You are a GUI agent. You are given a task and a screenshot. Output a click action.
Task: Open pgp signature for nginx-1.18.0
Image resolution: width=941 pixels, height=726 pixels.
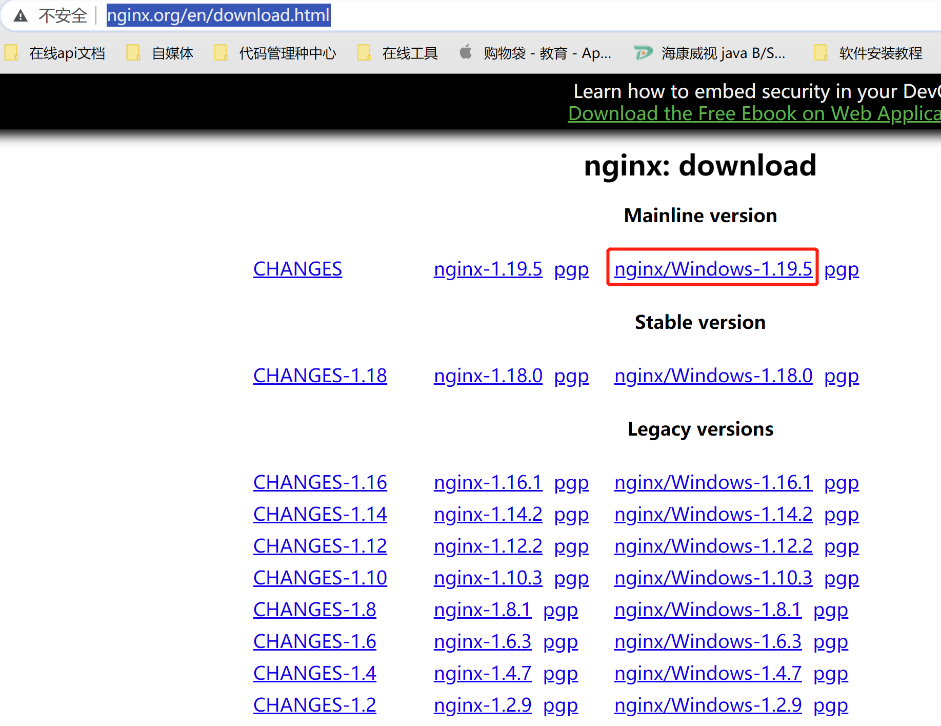tap(571, 377)
